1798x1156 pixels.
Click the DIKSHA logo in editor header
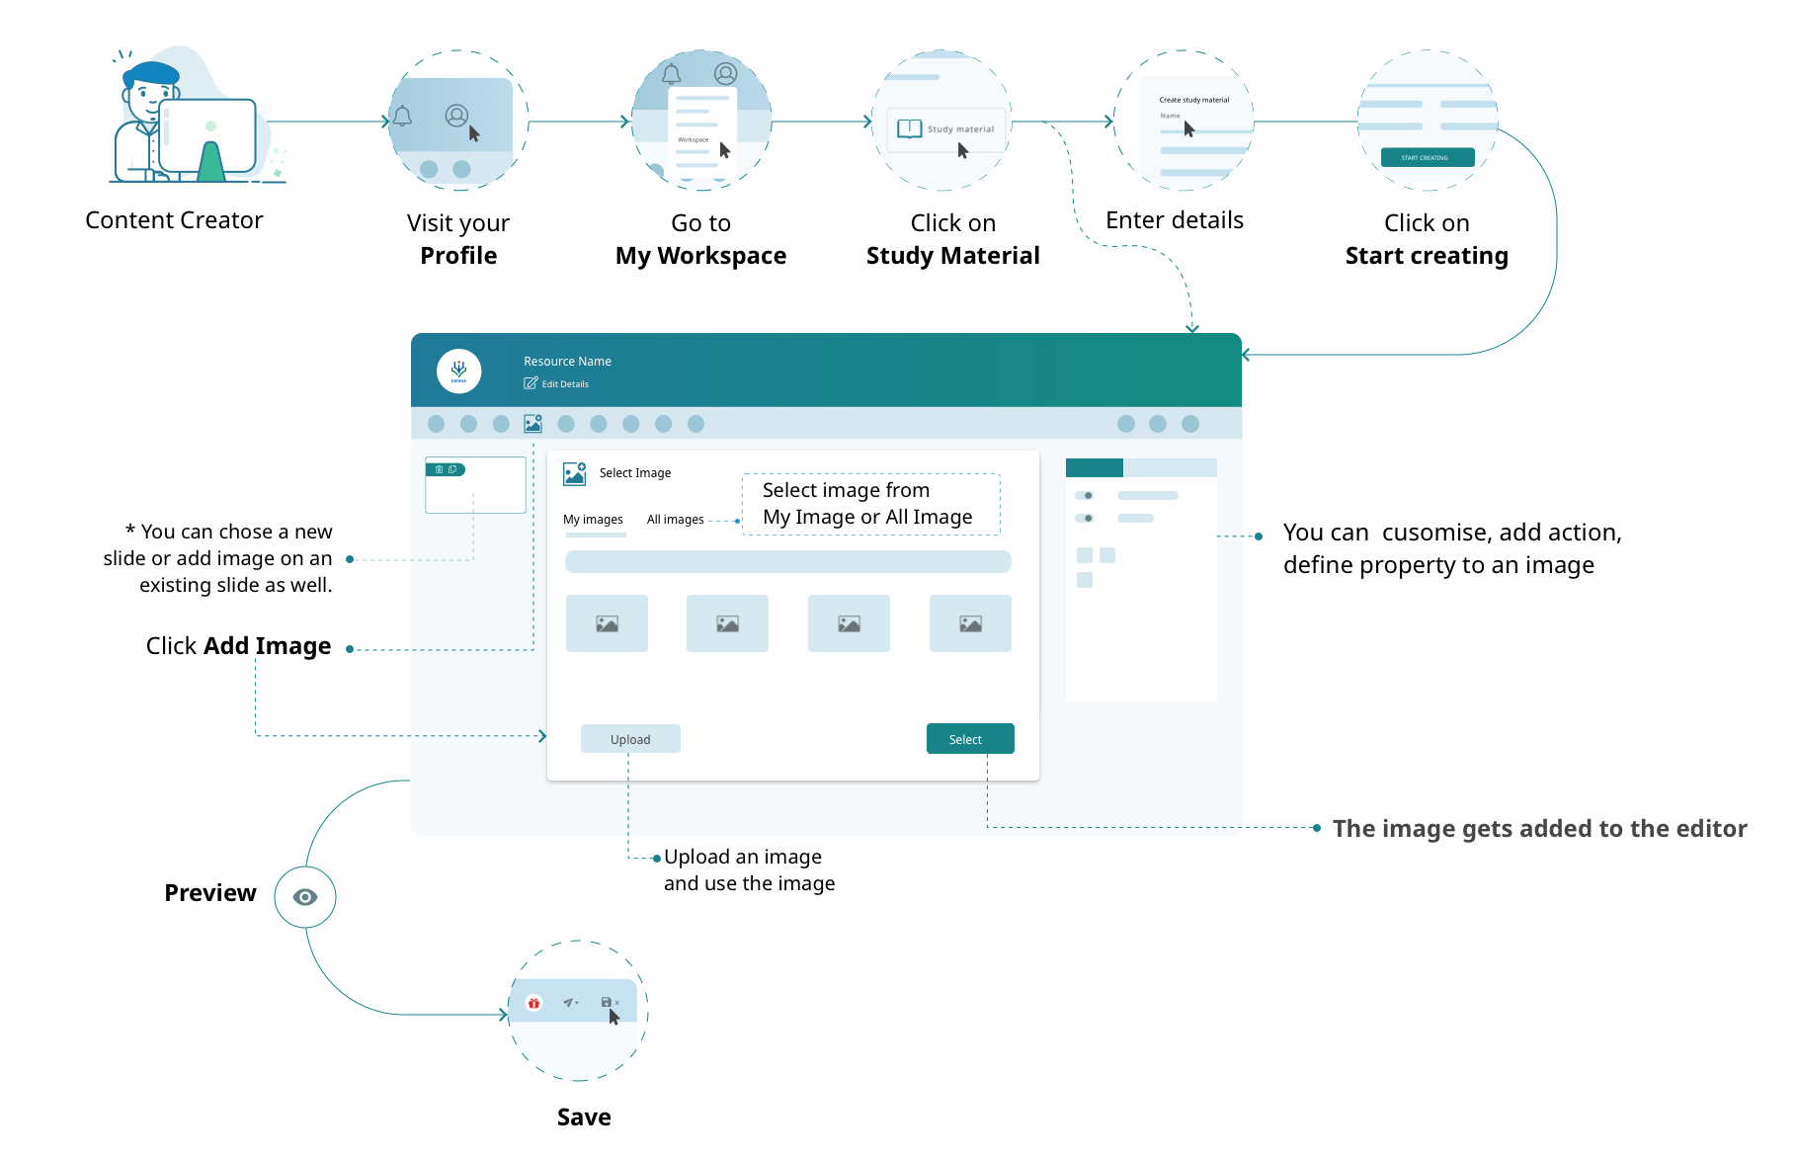pos(458,372)
